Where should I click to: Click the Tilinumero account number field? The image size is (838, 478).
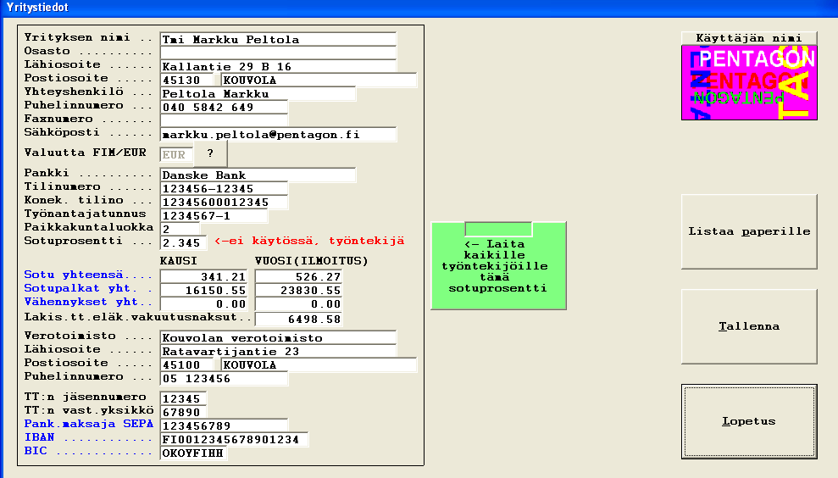(x=224, y=189)
